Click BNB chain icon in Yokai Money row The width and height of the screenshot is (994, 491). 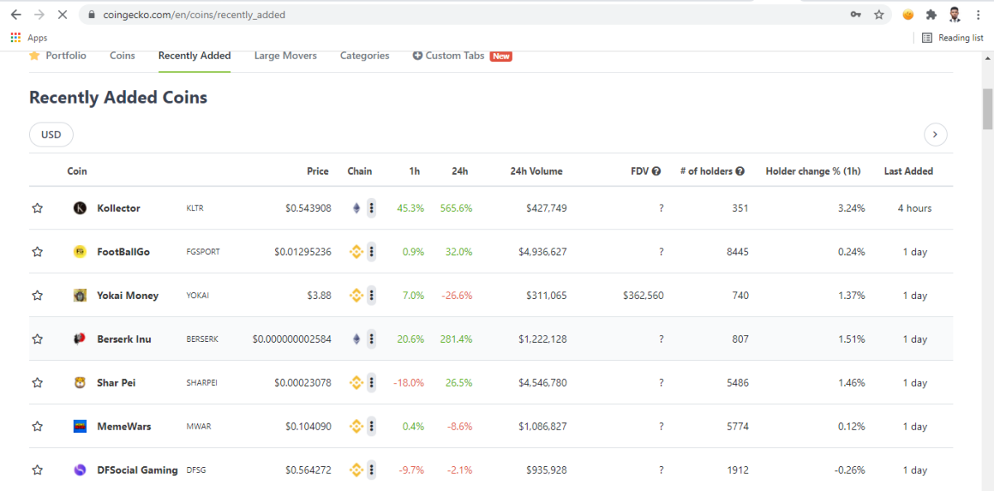(x=356, y=296)
